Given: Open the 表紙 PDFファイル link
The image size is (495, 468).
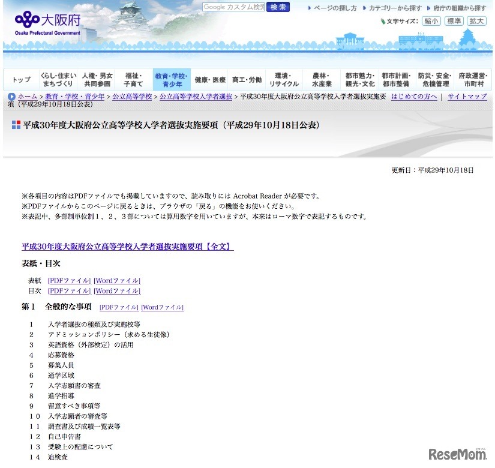Looking at the screenshot, I should (68, 280).
